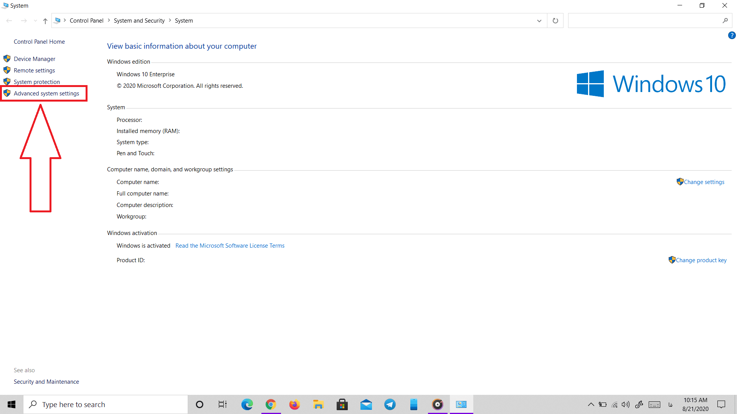Click the shield icon next to Change product key
The width and height of the screenshot is (737, 414).
[672, 260]
